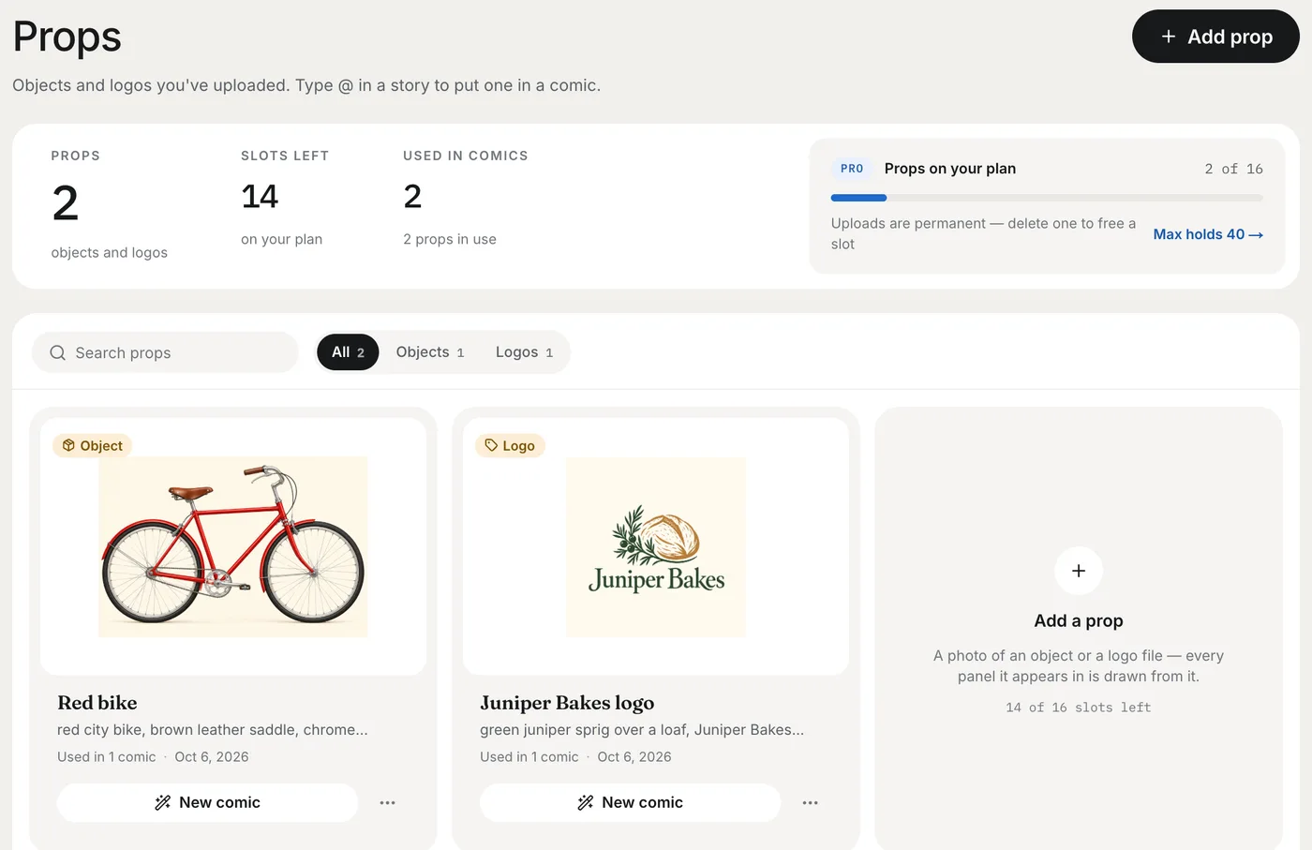Open more options for Red bike
Image resolution: width=1312 pixels, height=850 pixels.
point(387,803)
